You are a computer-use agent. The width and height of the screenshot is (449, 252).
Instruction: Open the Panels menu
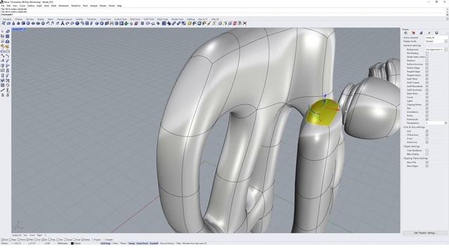pos(112,6)
